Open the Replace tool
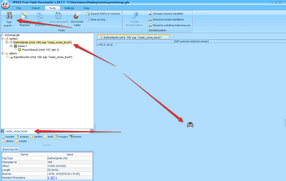The width and height of the screenshot is (286, 181). tap(24, 20)
